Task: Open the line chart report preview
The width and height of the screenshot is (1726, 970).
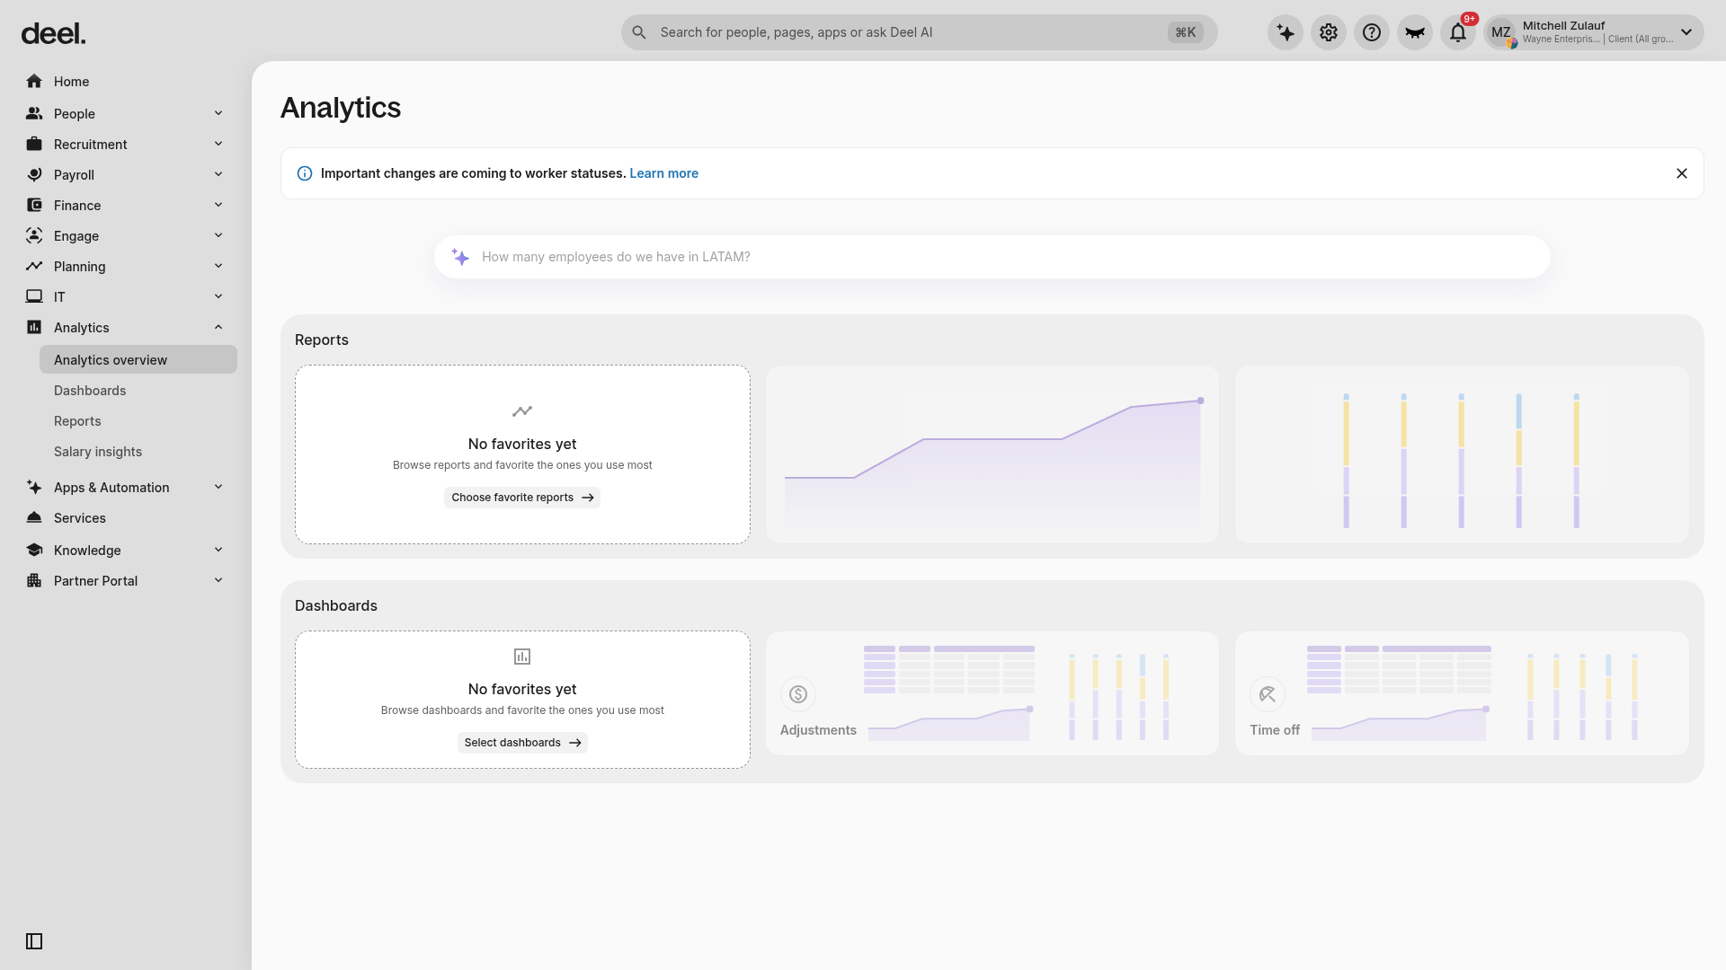Action: [992, 454]
